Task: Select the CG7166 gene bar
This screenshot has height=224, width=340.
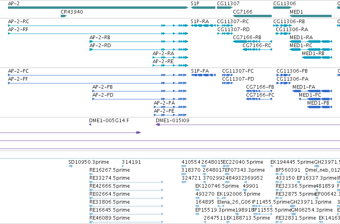Action: coord(252,16)
